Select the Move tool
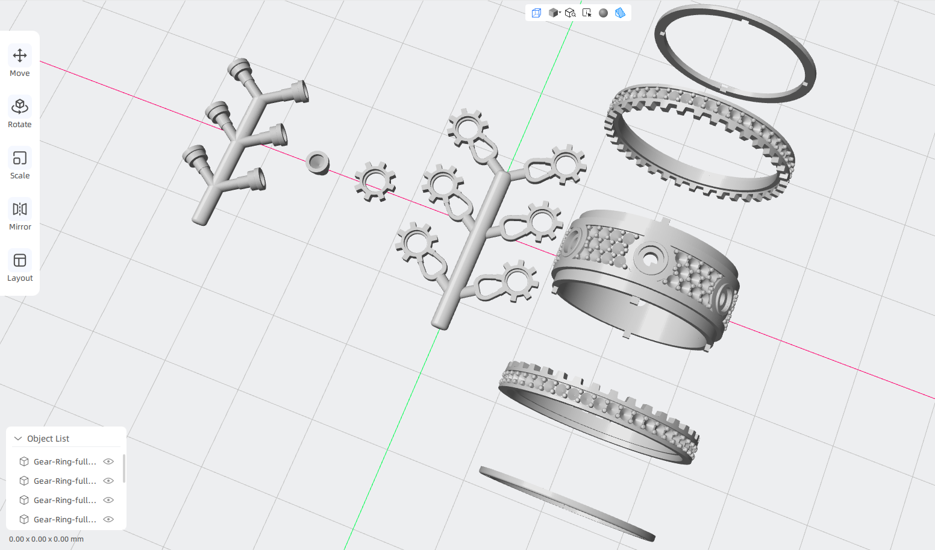935x550 pixels. [x=20, y=62]
